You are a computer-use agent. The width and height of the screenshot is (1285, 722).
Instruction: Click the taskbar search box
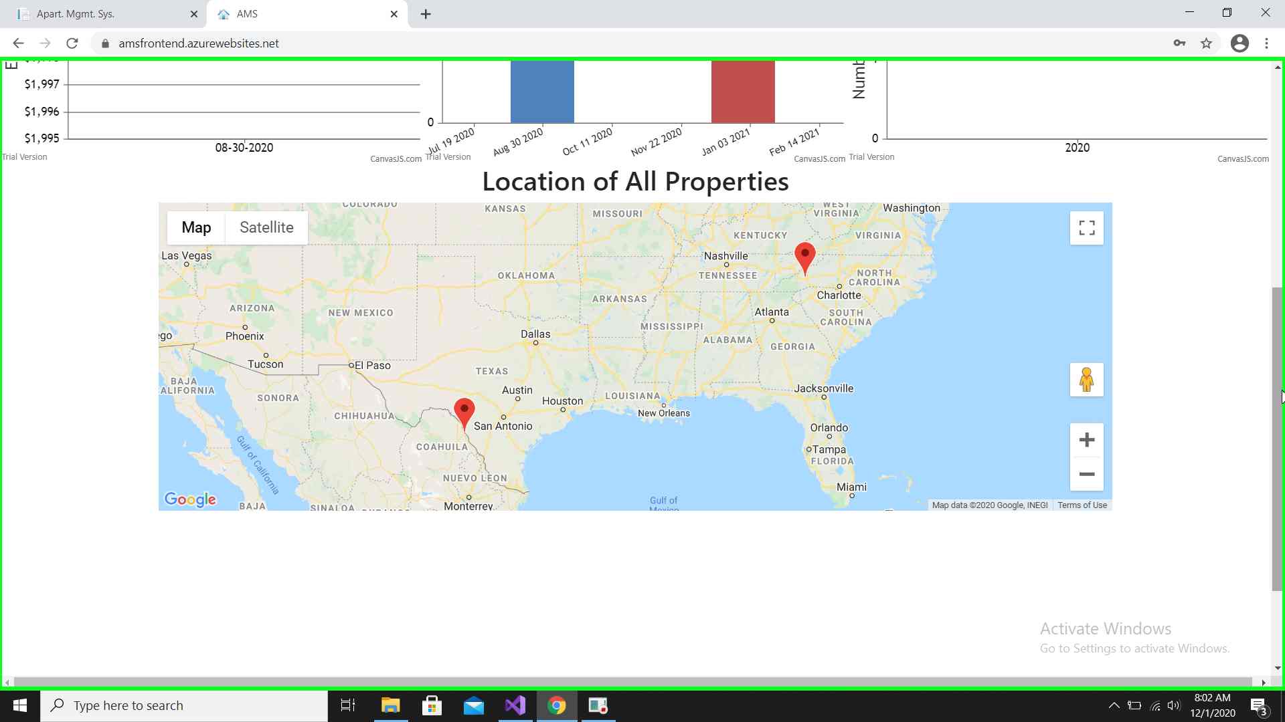tap(184, 705)
